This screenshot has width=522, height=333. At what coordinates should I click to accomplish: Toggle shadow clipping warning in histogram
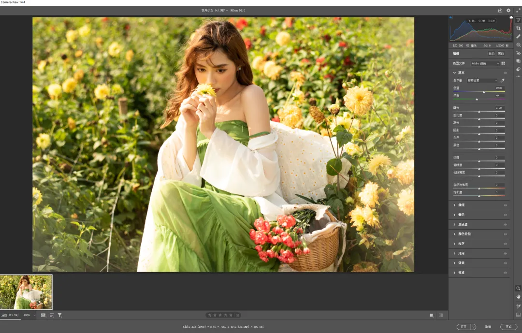[x=451, y=18]
